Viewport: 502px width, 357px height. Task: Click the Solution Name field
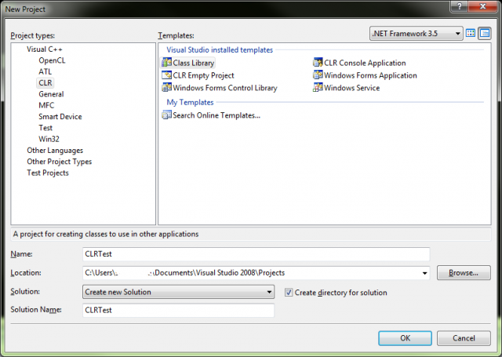coord(178,310)
